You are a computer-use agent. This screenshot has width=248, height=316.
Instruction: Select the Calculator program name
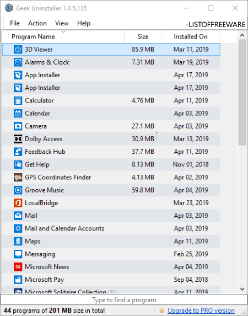pos(39,100)
